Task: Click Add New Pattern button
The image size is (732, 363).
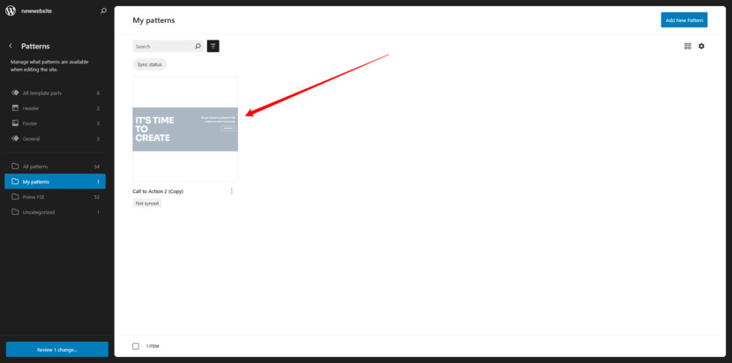Action: click(x=683, y=20)
